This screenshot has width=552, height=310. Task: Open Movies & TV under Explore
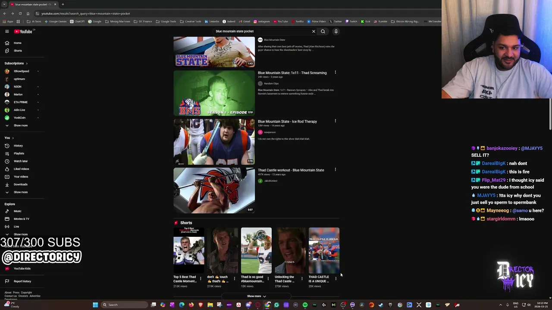click(x=22, y=219)
